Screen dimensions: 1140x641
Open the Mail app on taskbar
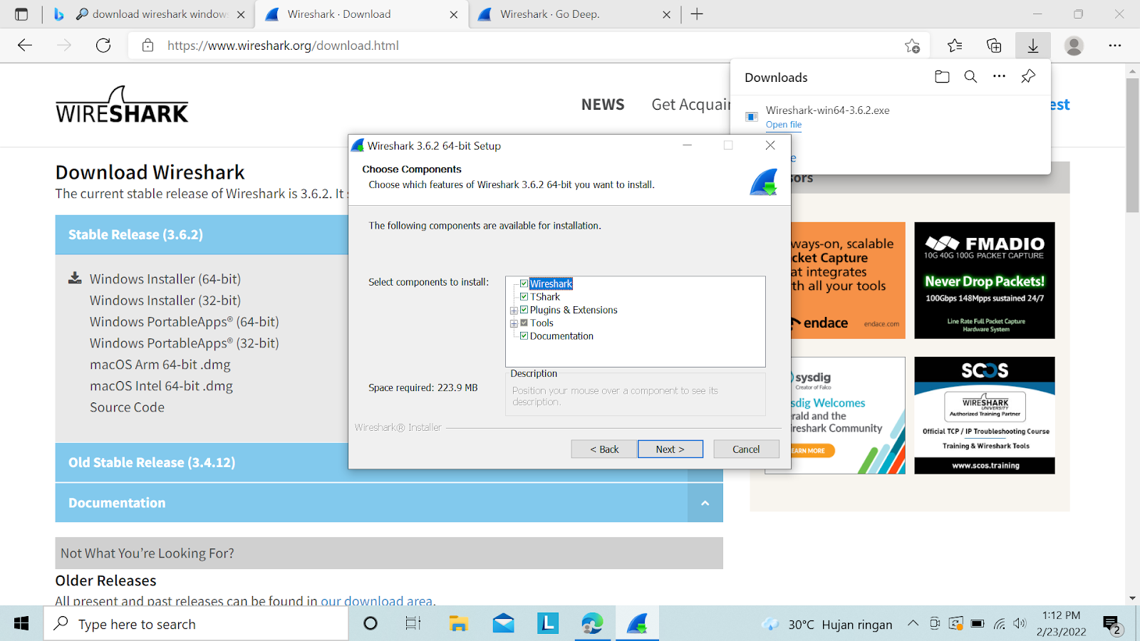[503, 624]
